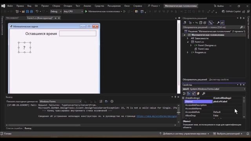Click Войти to sign in
This screenshot has height=141, width=251.
point(219,6)
